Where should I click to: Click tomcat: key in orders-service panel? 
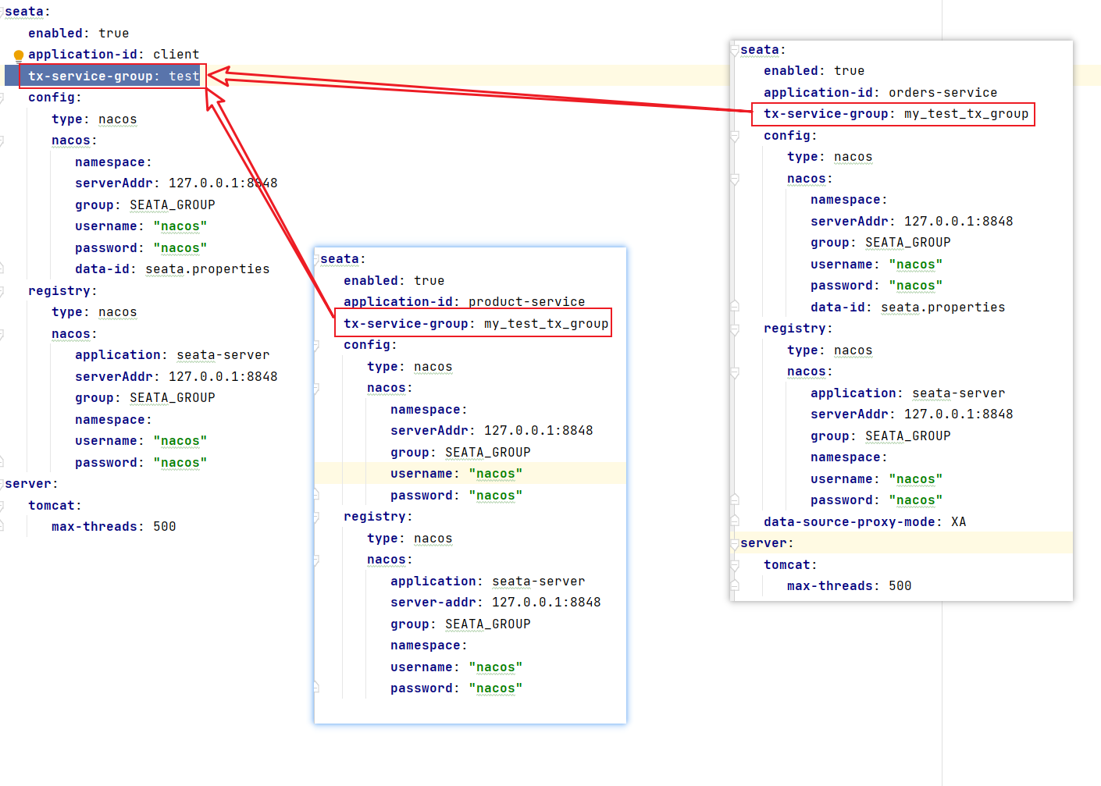point(790,565)
